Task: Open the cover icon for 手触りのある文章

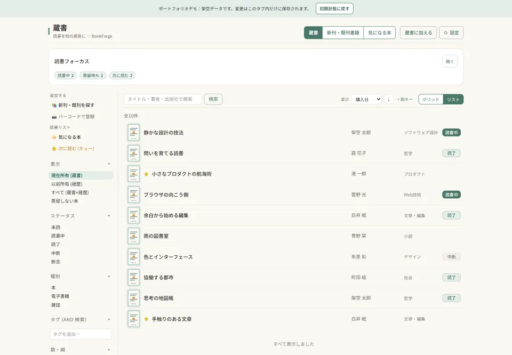Action: tap(133, 319)
